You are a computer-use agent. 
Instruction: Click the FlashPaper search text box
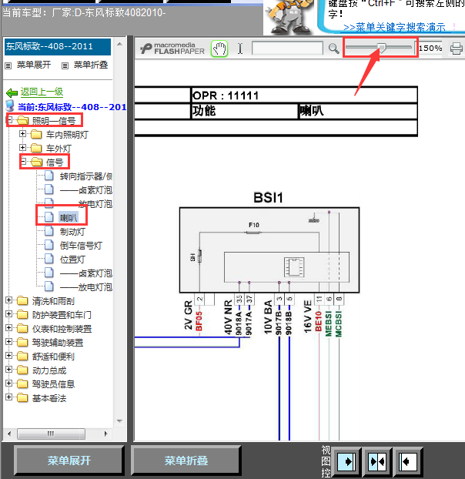tap(287, 48)
